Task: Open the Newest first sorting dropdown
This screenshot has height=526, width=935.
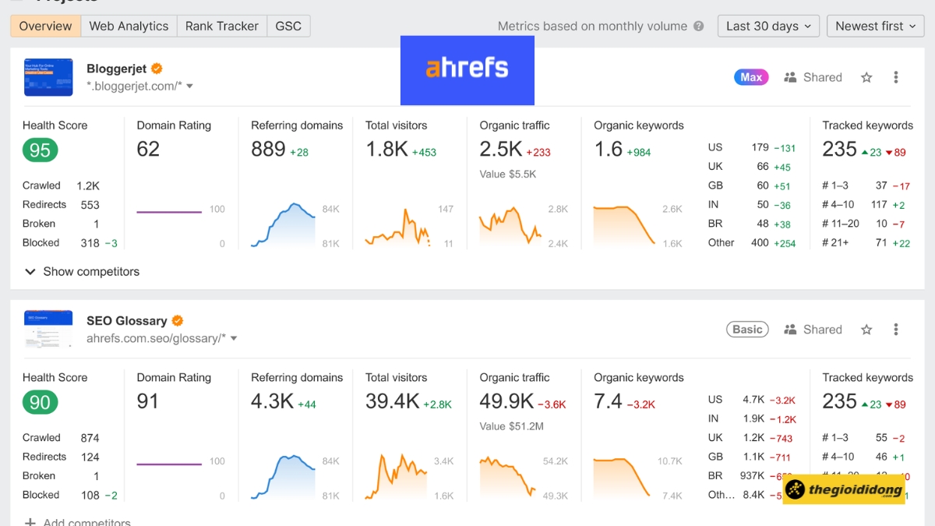Action: [875, 26]
